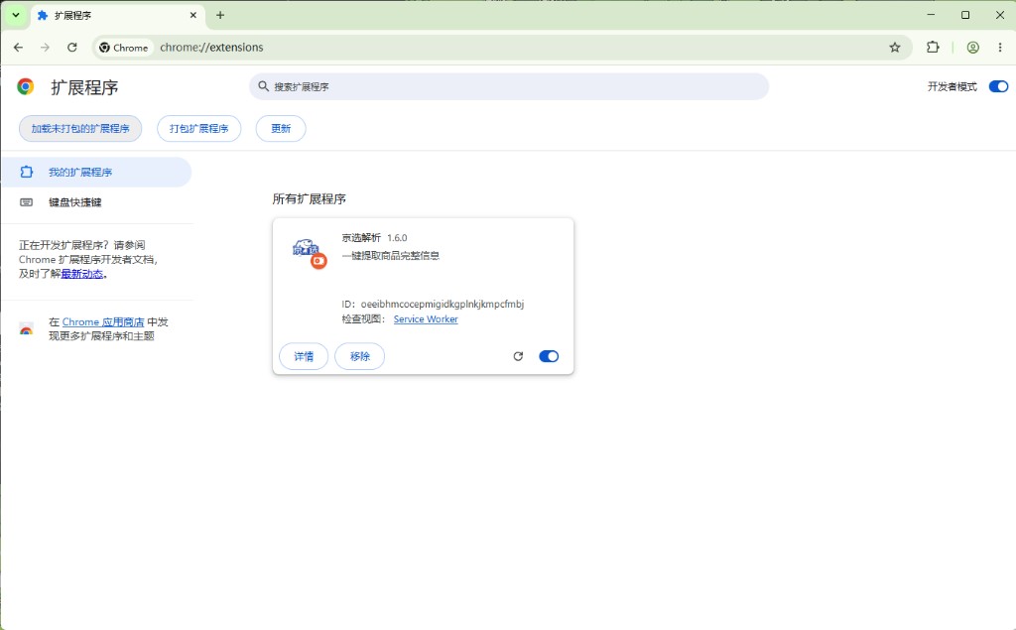1016x630 pixels.
Task: Open the tab search chevron button
Action: click(16, 15)
